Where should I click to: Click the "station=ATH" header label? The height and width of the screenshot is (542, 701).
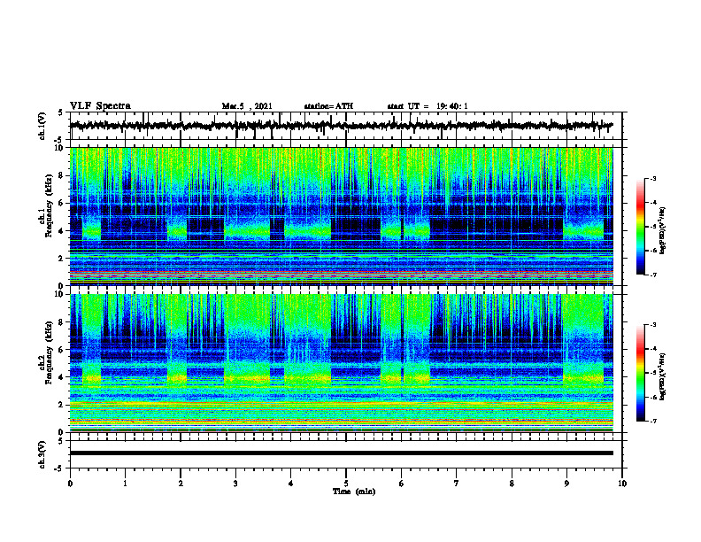coord(328,106)
